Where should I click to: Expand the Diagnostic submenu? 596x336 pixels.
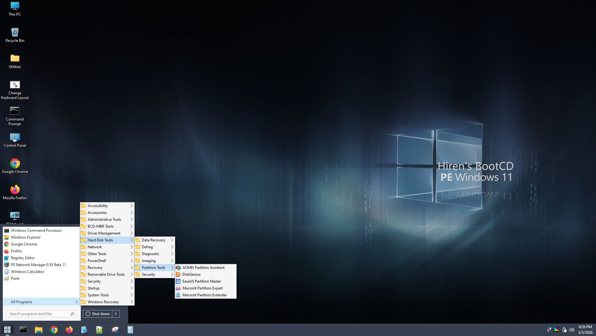[x=155, y=254]
